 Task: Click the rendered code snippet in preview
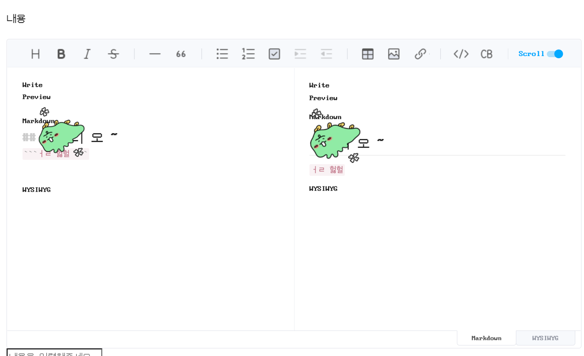[x=327, y=170]
